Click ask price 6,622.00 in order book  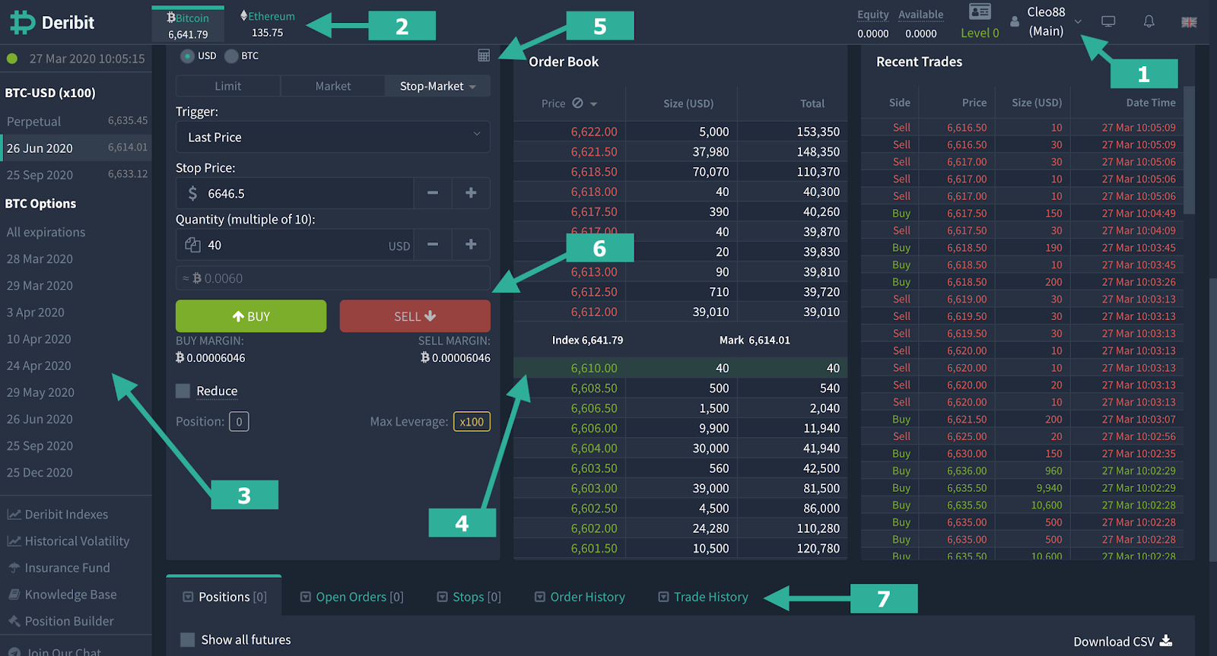[x=594, y=132]
